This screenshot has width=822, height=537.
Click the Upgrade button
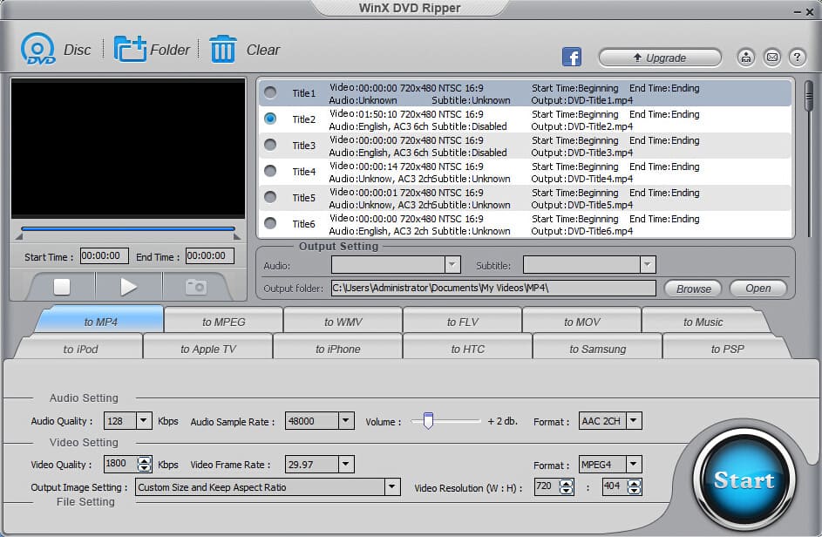tap(660, 58)
